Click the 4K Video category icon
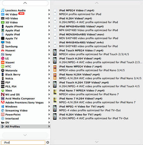 pos(3,14)
